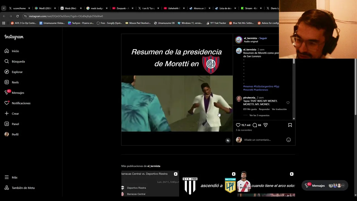Go back in browser history
The height and width of the screenshot is (201, 357).
(4, 16)
